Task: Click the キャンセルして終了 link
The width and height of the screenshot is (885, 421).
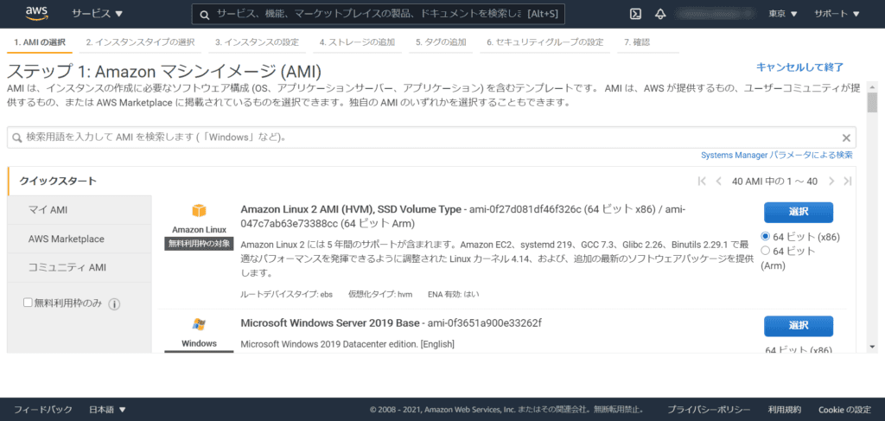Action: (x=799, y=67)
